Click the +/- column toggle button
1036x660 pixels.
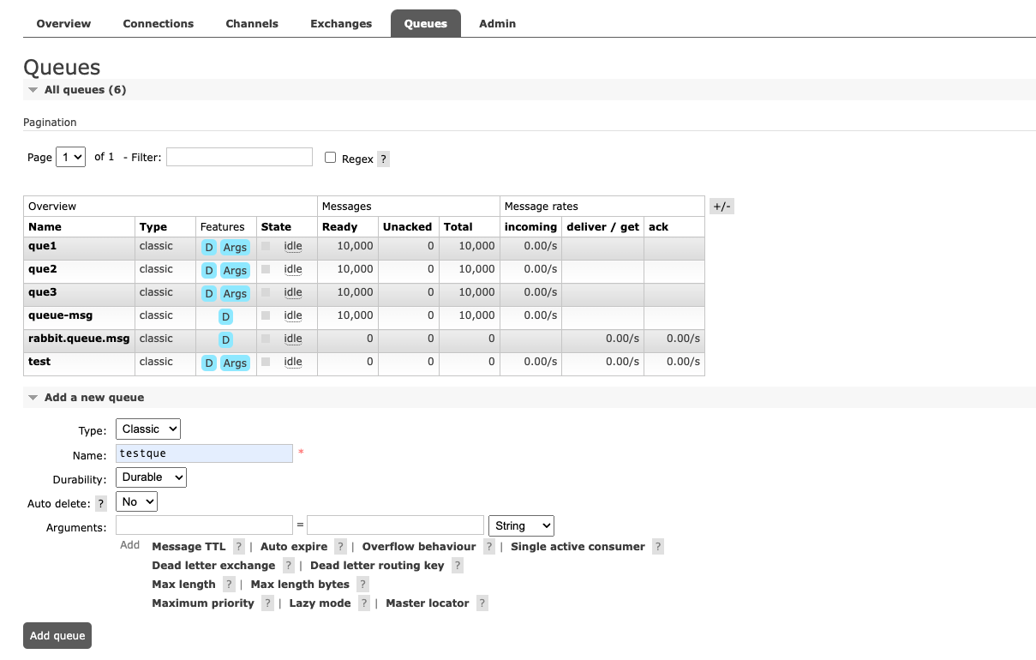tap(722, 206)
